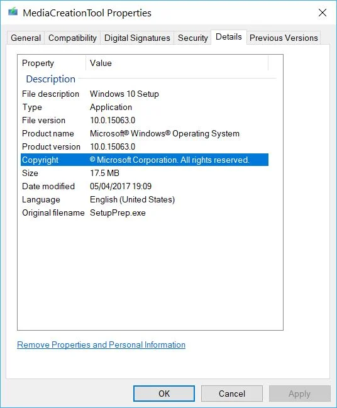Select the Description group heading
The image size is (337, 408).
coord(51,79)
